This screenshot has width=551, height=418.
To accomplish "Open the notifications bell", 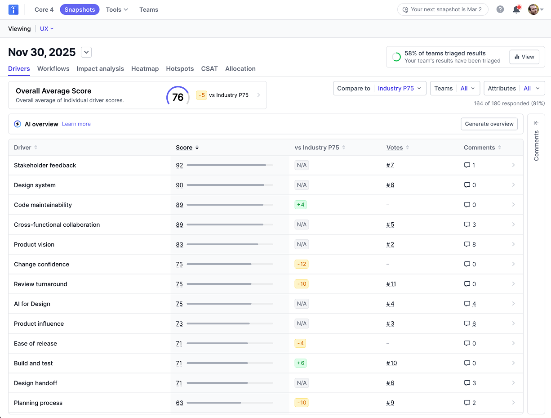I will pos(516,9).
